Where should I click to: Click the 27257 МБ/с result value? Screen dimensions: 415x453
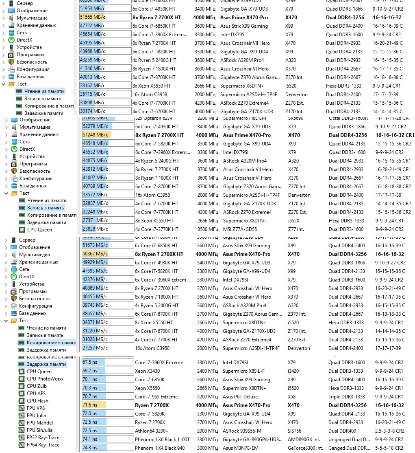click(95, 348)
